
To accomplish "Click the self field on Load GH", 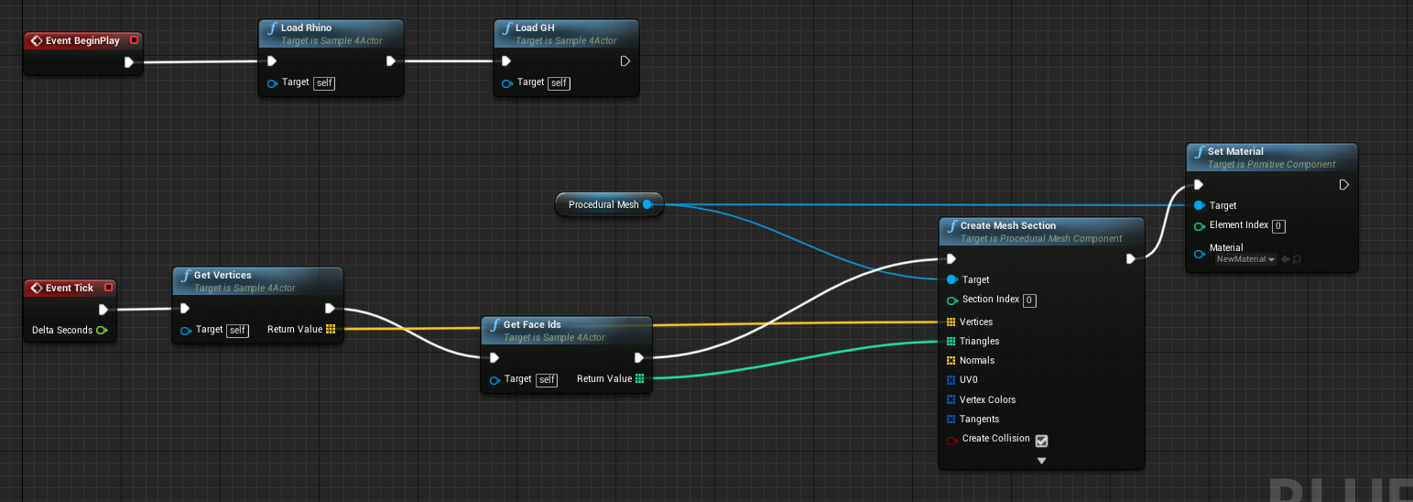I will point(560,83).
